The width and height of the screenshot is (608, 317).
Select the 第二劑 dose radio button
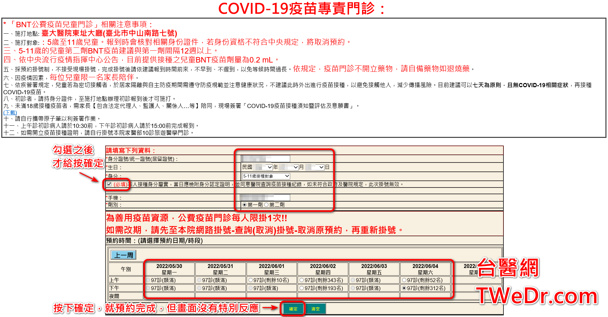coord(266,205)
